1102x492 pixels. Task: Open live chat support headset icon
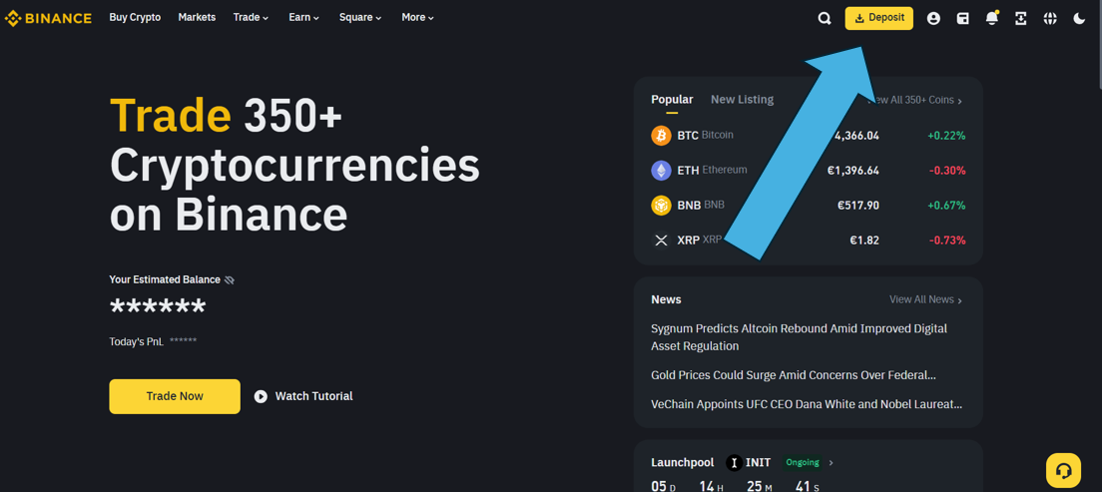1063,470
